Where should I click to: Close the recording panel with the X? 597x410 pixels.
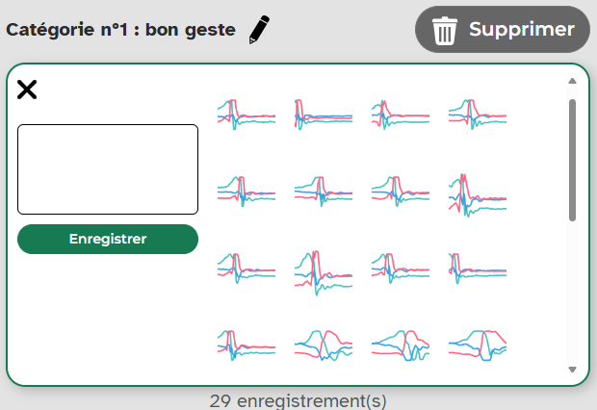point(27,90)
